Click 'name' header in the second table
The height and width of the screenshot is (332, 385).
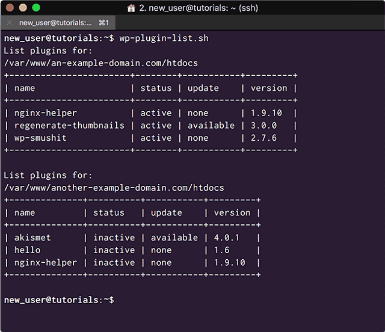pyautogui.click(x=25, y=213)
